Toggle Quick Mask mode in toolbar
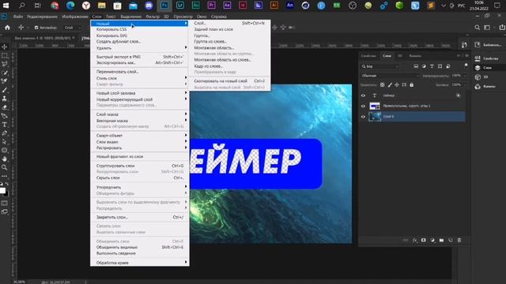The width and height of the screenshot is (506, 284). (x=5, y=204)
